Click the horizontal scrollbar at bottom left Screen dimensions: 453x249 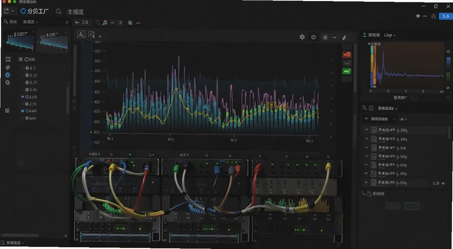click(20, 236)
